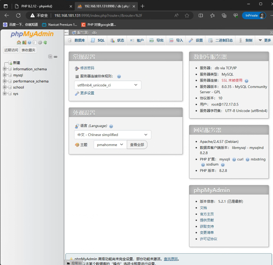273x265 pixels.
Task: Open the 设置 tab
Action: click(x=196, y=40)
